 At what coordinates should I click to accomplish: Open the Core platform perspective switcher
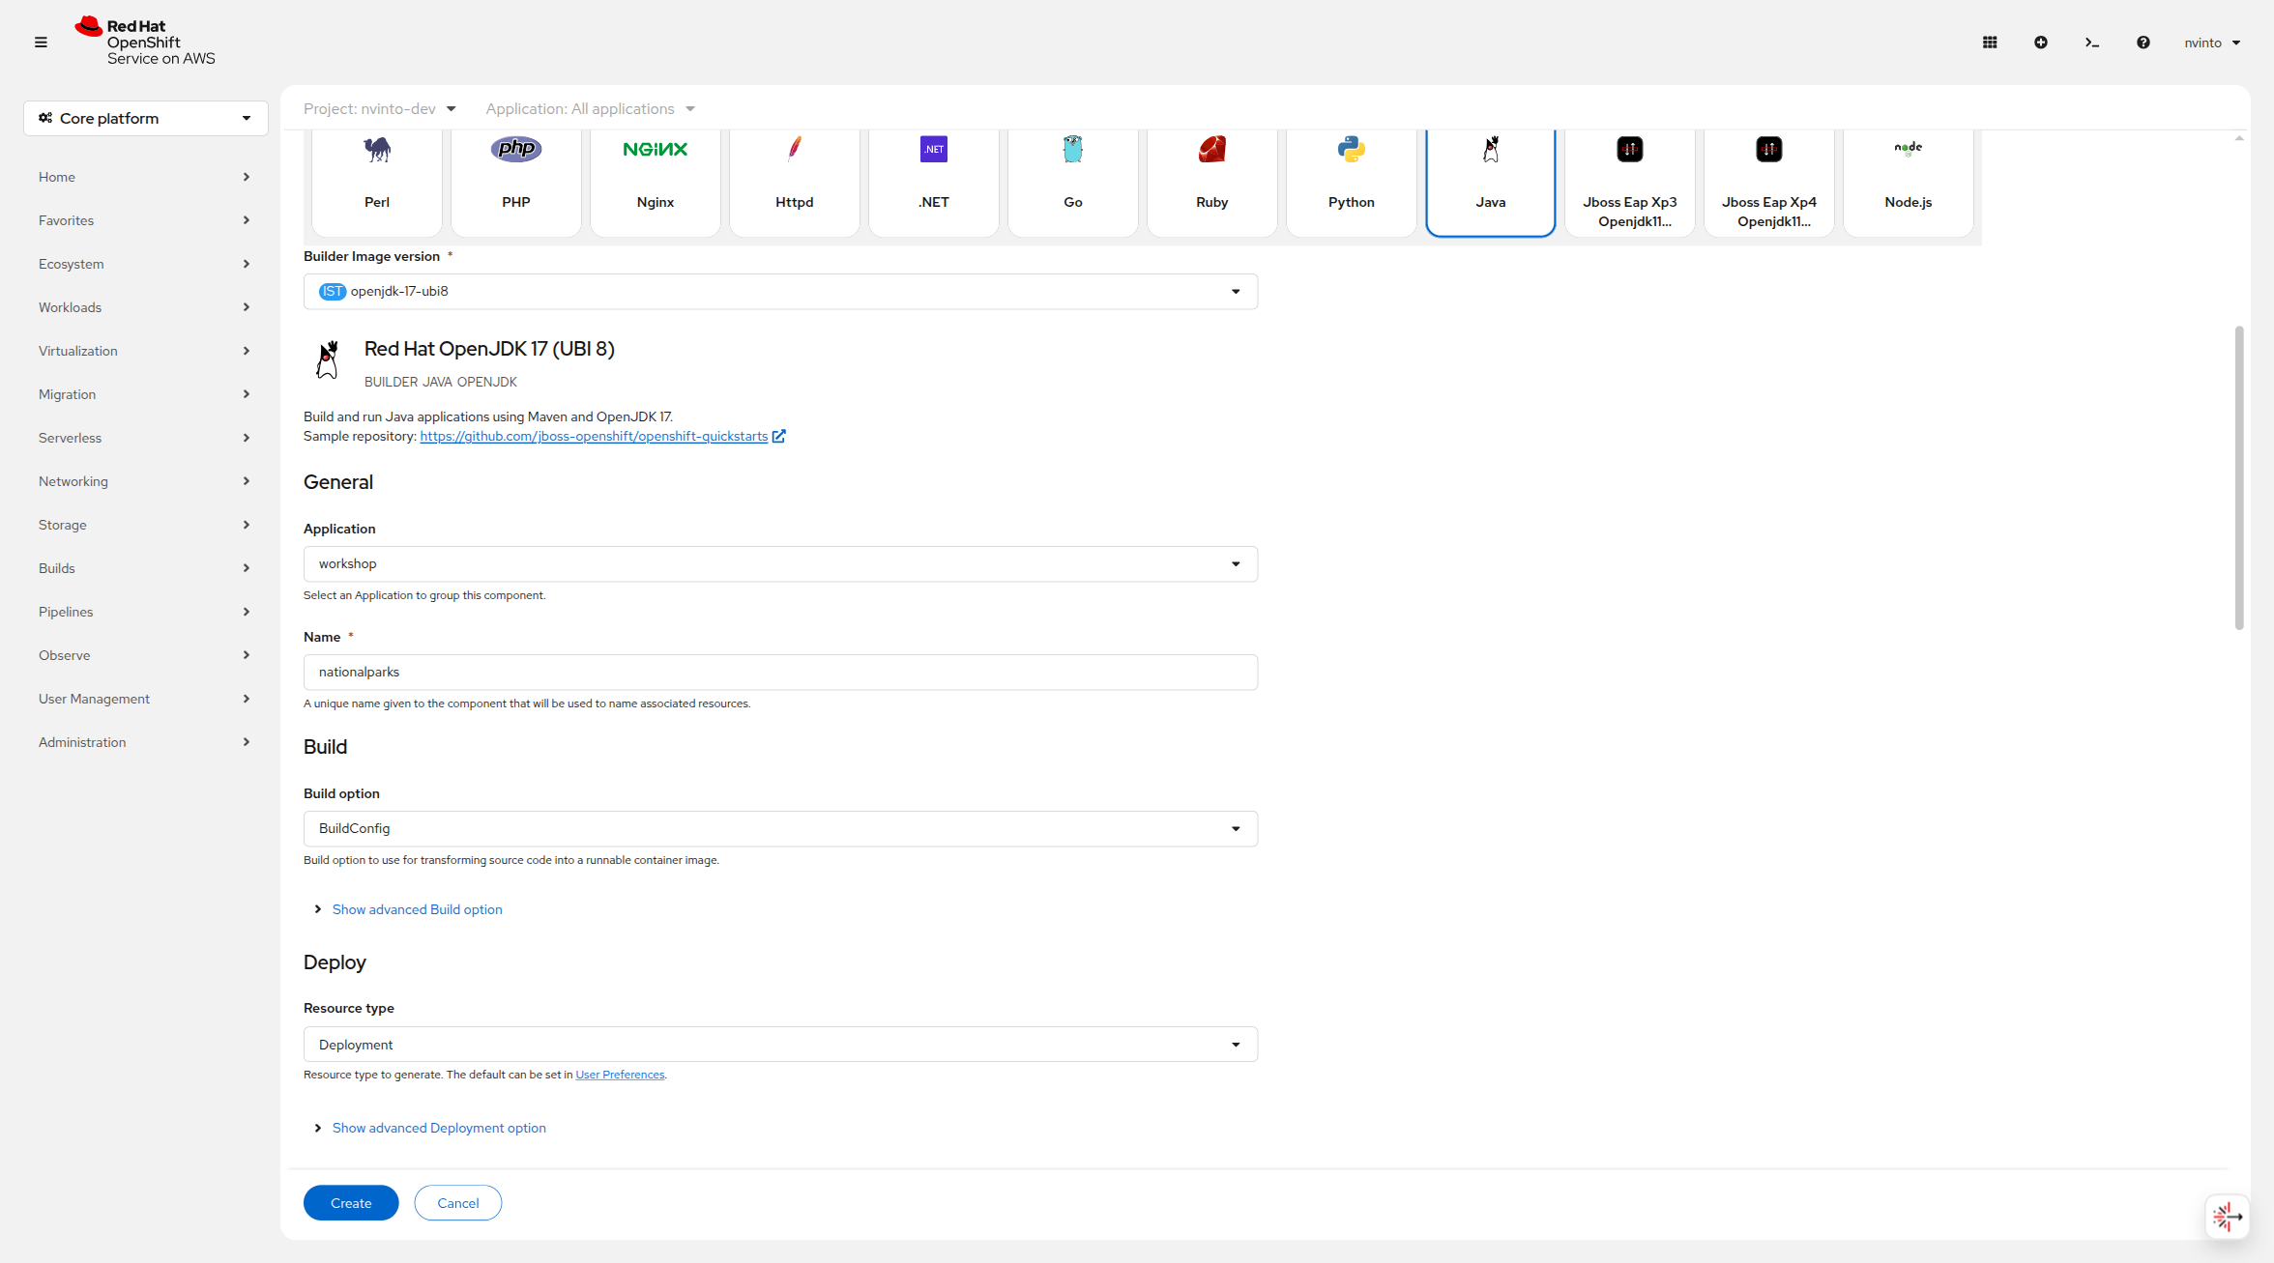click(x=146, y=118)
